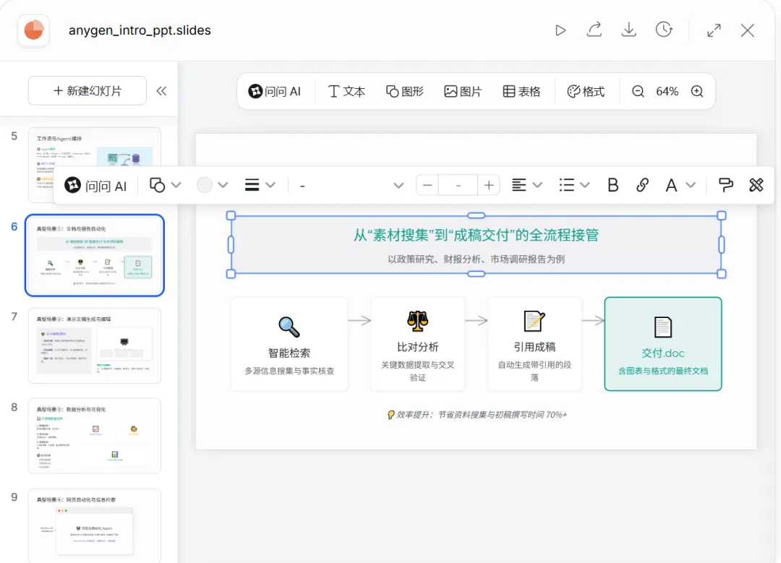Click the clear formatting icon
The image size is (781, 563).
pos(756,185)
